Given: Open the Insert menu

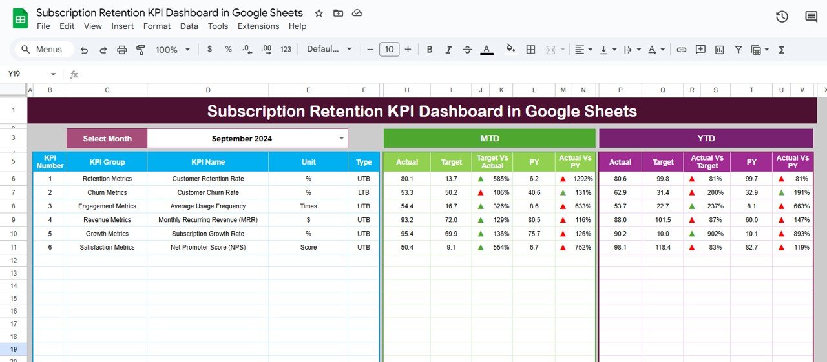Looking at the screenshot, I should pyautogui.click(x=123, y=26).
